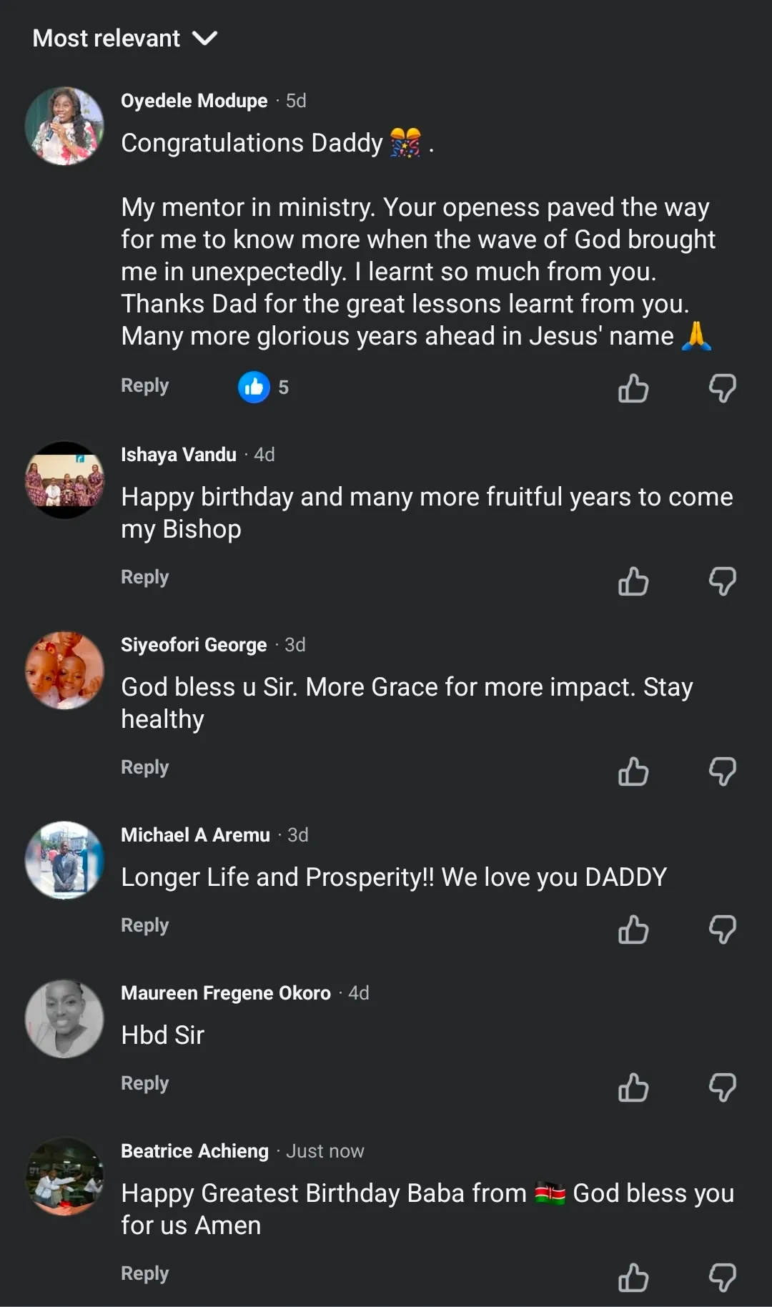Reply to Oyedele Modupe's comment
The width and height of the screenshot is (772, 1307).
click(144, 385)
